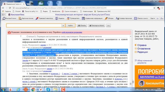Viewport: 165px width, 92px height.
Task: Open Редакции in right panel
Action: click(x=143, y=52)
